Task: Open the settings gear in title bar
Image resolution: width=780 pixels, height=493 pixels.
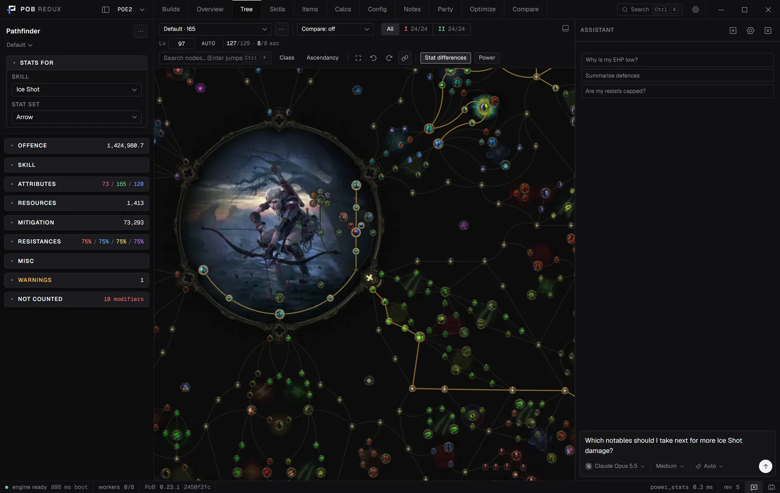Action: point(695,9)
